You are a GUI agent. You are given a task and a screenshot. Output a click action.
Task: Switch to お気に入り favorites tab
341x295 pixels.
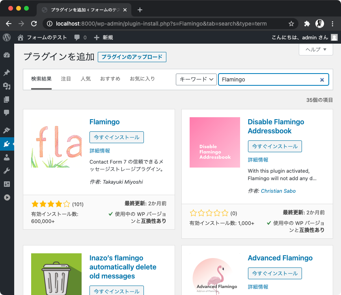tap(142, 79)
